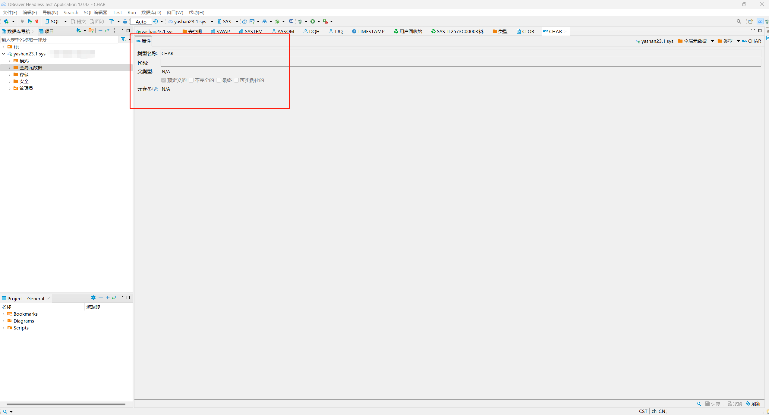Click the top-right toolbar search magnifier
769x415 pixels.
coord(739,21)
